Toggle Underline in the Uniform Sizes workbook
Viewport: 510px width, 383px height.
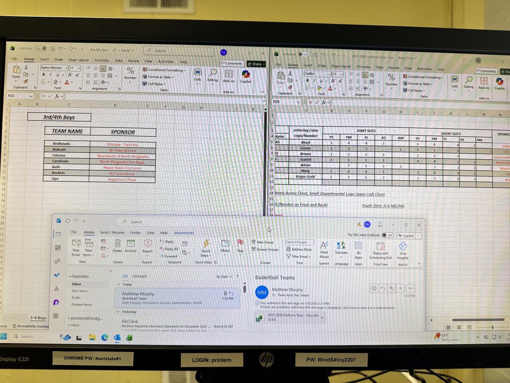pos(321,81)
